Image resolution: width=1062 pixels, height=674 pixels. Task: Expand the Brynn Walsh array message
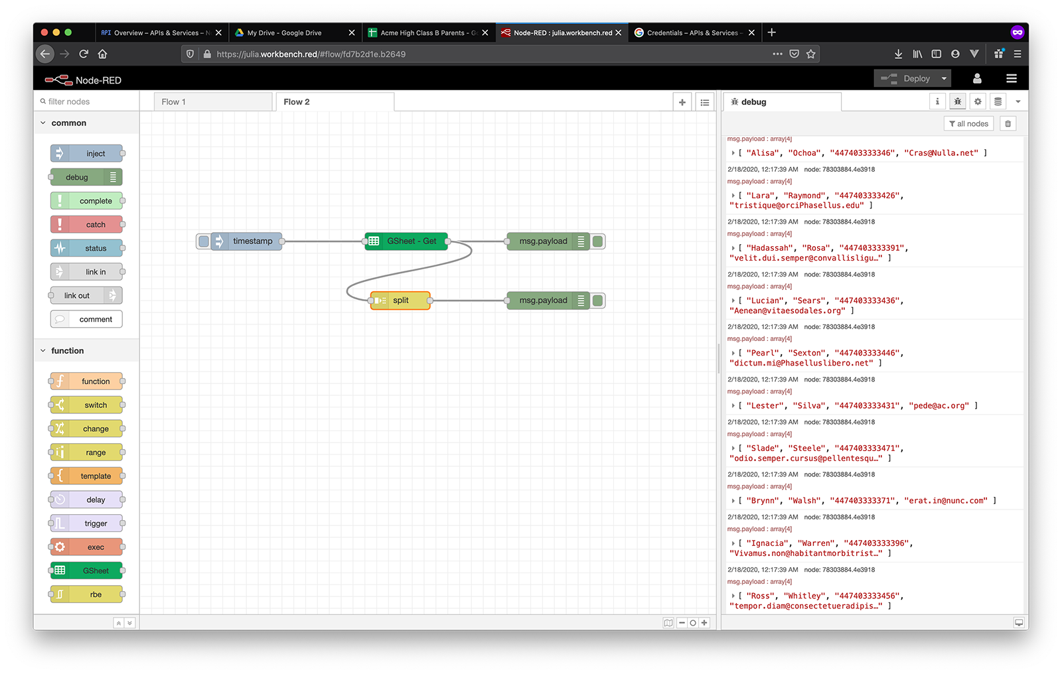(733, 501)
